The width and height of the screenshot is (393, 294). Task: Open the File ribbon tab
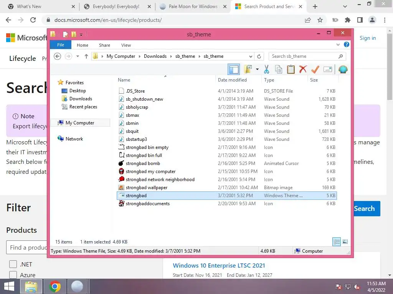coord(61,45)
